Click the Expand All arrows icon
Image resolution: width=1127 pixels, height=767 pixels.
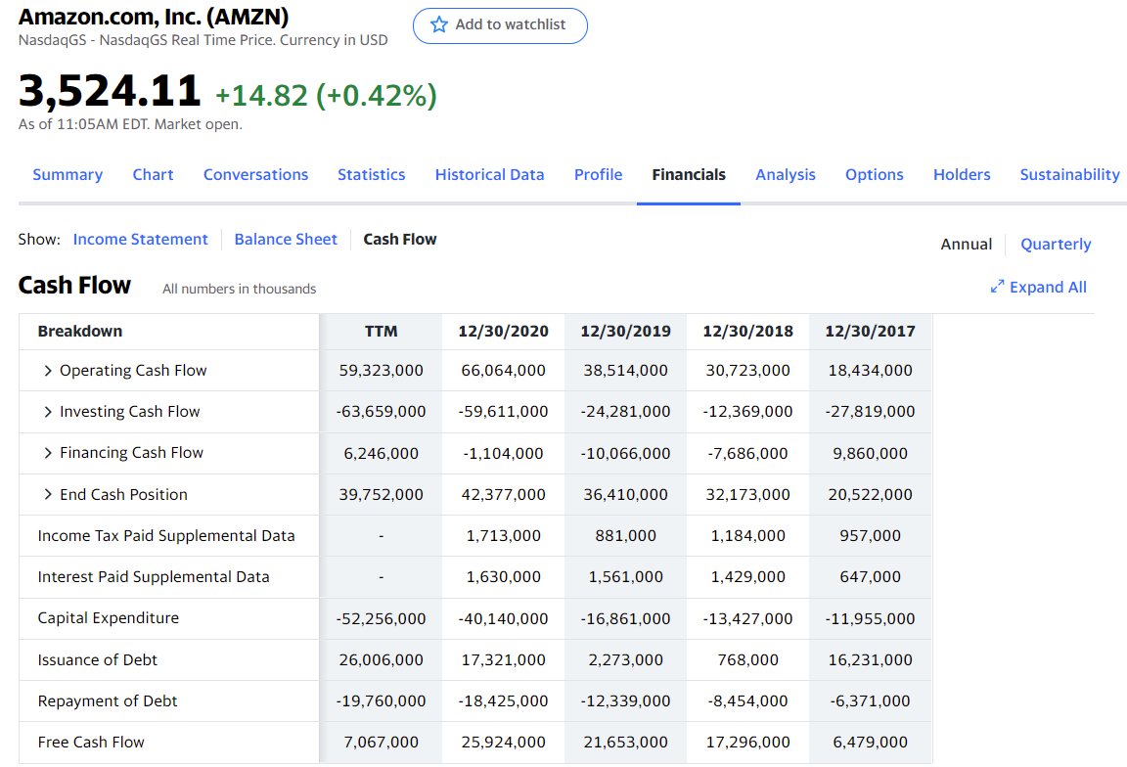(x=997, y=287)
